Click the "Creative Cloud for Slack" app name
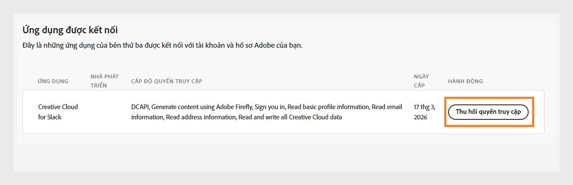 click(58, 112)
